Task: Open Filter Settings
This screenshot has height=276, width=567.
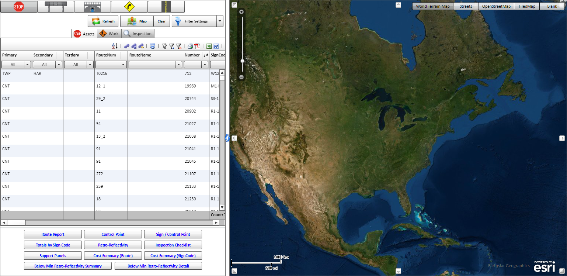Action: coord(194,21)
